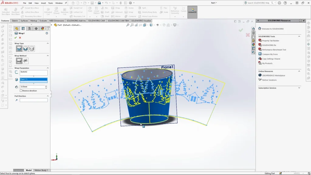This screenshot has width=311, height=175.
Task: Open 3DEXPERIENCE Marketplace link
Action: coord(273,75)
